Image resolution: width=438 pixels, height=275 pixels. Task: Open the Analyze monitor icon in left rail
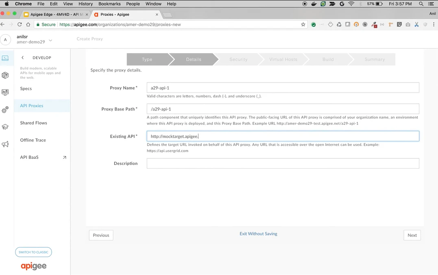click(x=5, y=92)
